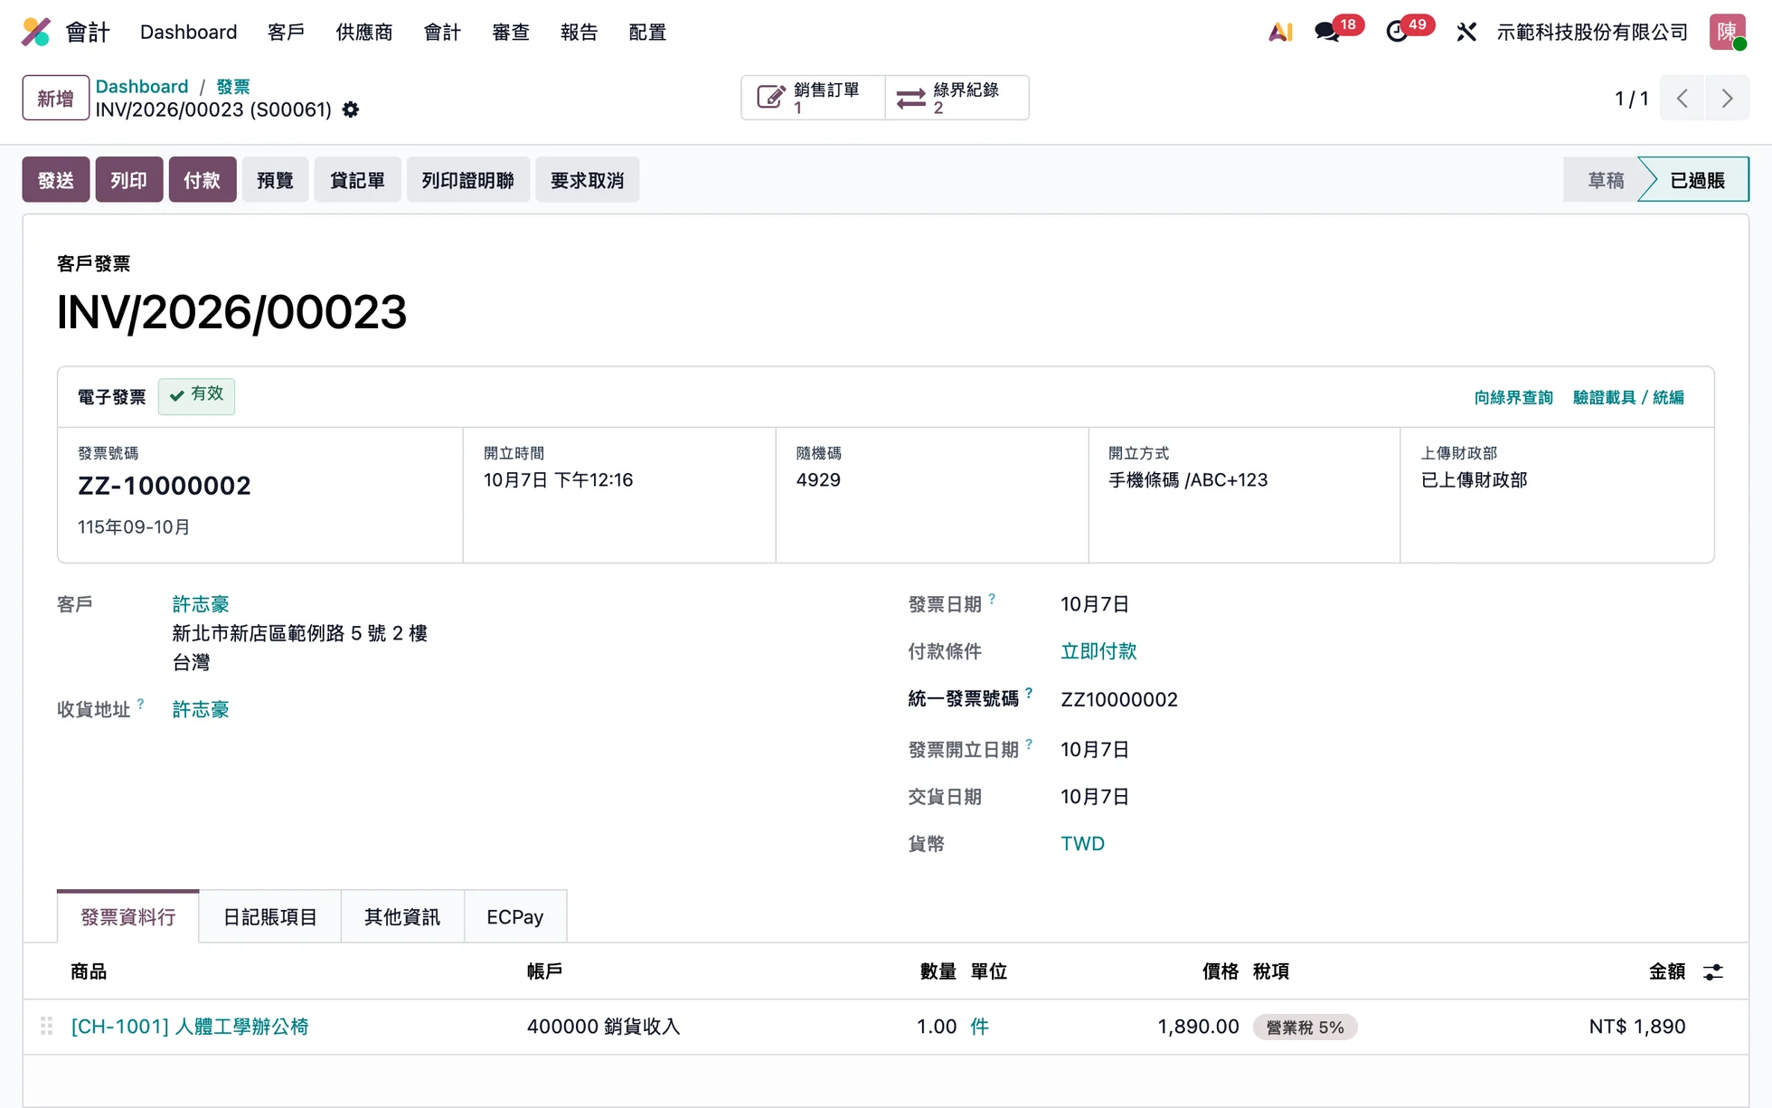
Task: Switch to the ECPay tab
Action: point(515,917)
